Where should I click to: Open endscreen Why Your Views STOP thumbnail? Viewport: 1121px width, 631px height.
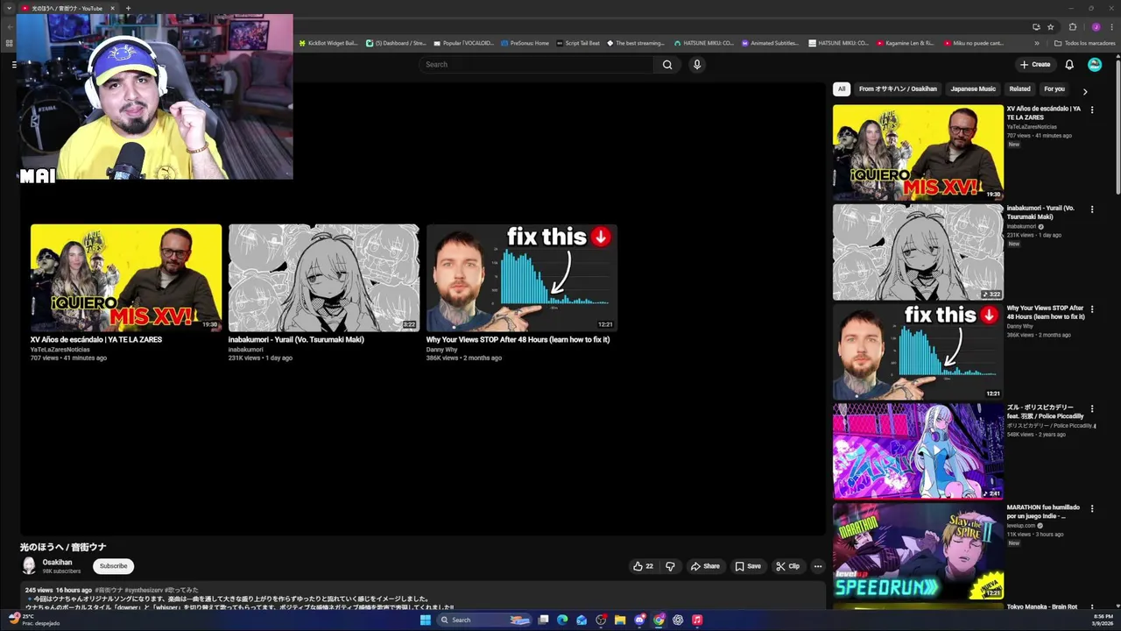coord(522,278)
